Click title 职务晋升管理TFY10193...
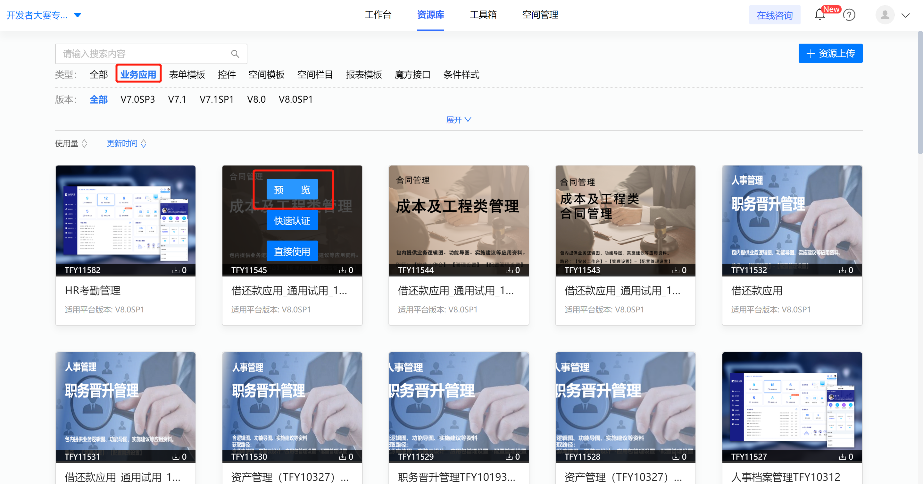The height and width of the screenshot is (484, 923). [x=456, y=477]
